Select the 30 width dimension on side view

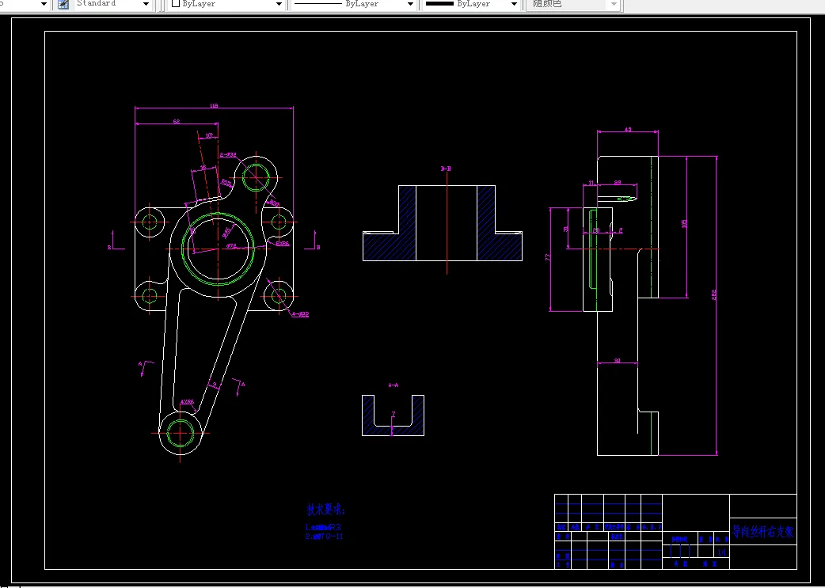[618, 361]
